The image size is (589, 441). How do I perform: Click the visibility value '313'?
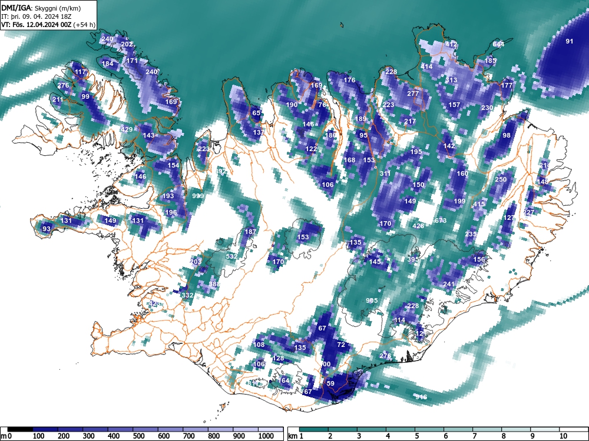[x=451, y=80]
